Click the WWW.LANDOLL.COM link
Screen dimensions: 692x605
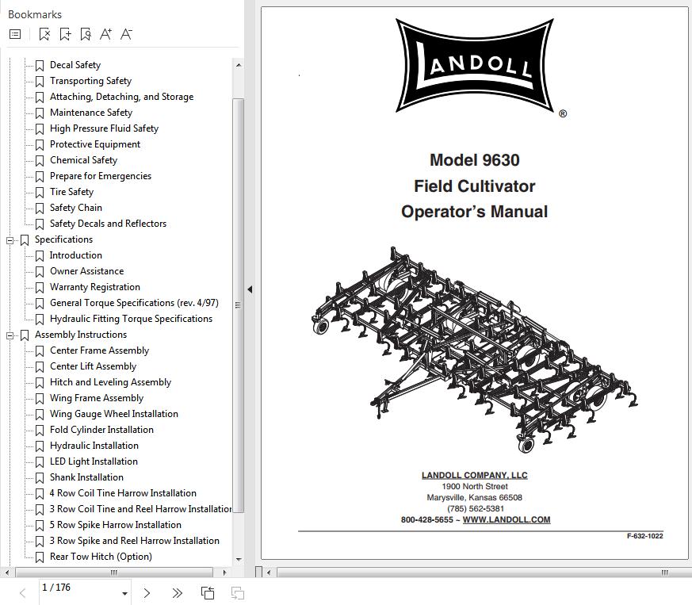tap(507, 520)
